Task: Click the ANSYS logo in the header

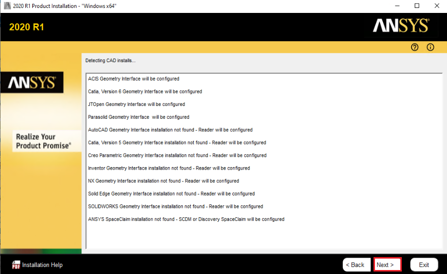Action: (x=401, y=25)
